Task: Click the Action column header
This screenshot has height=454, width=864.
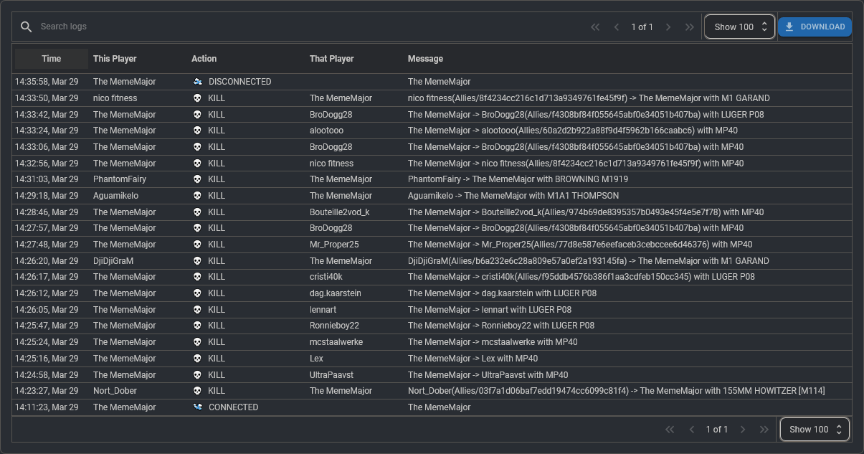Action: (204, 59)
